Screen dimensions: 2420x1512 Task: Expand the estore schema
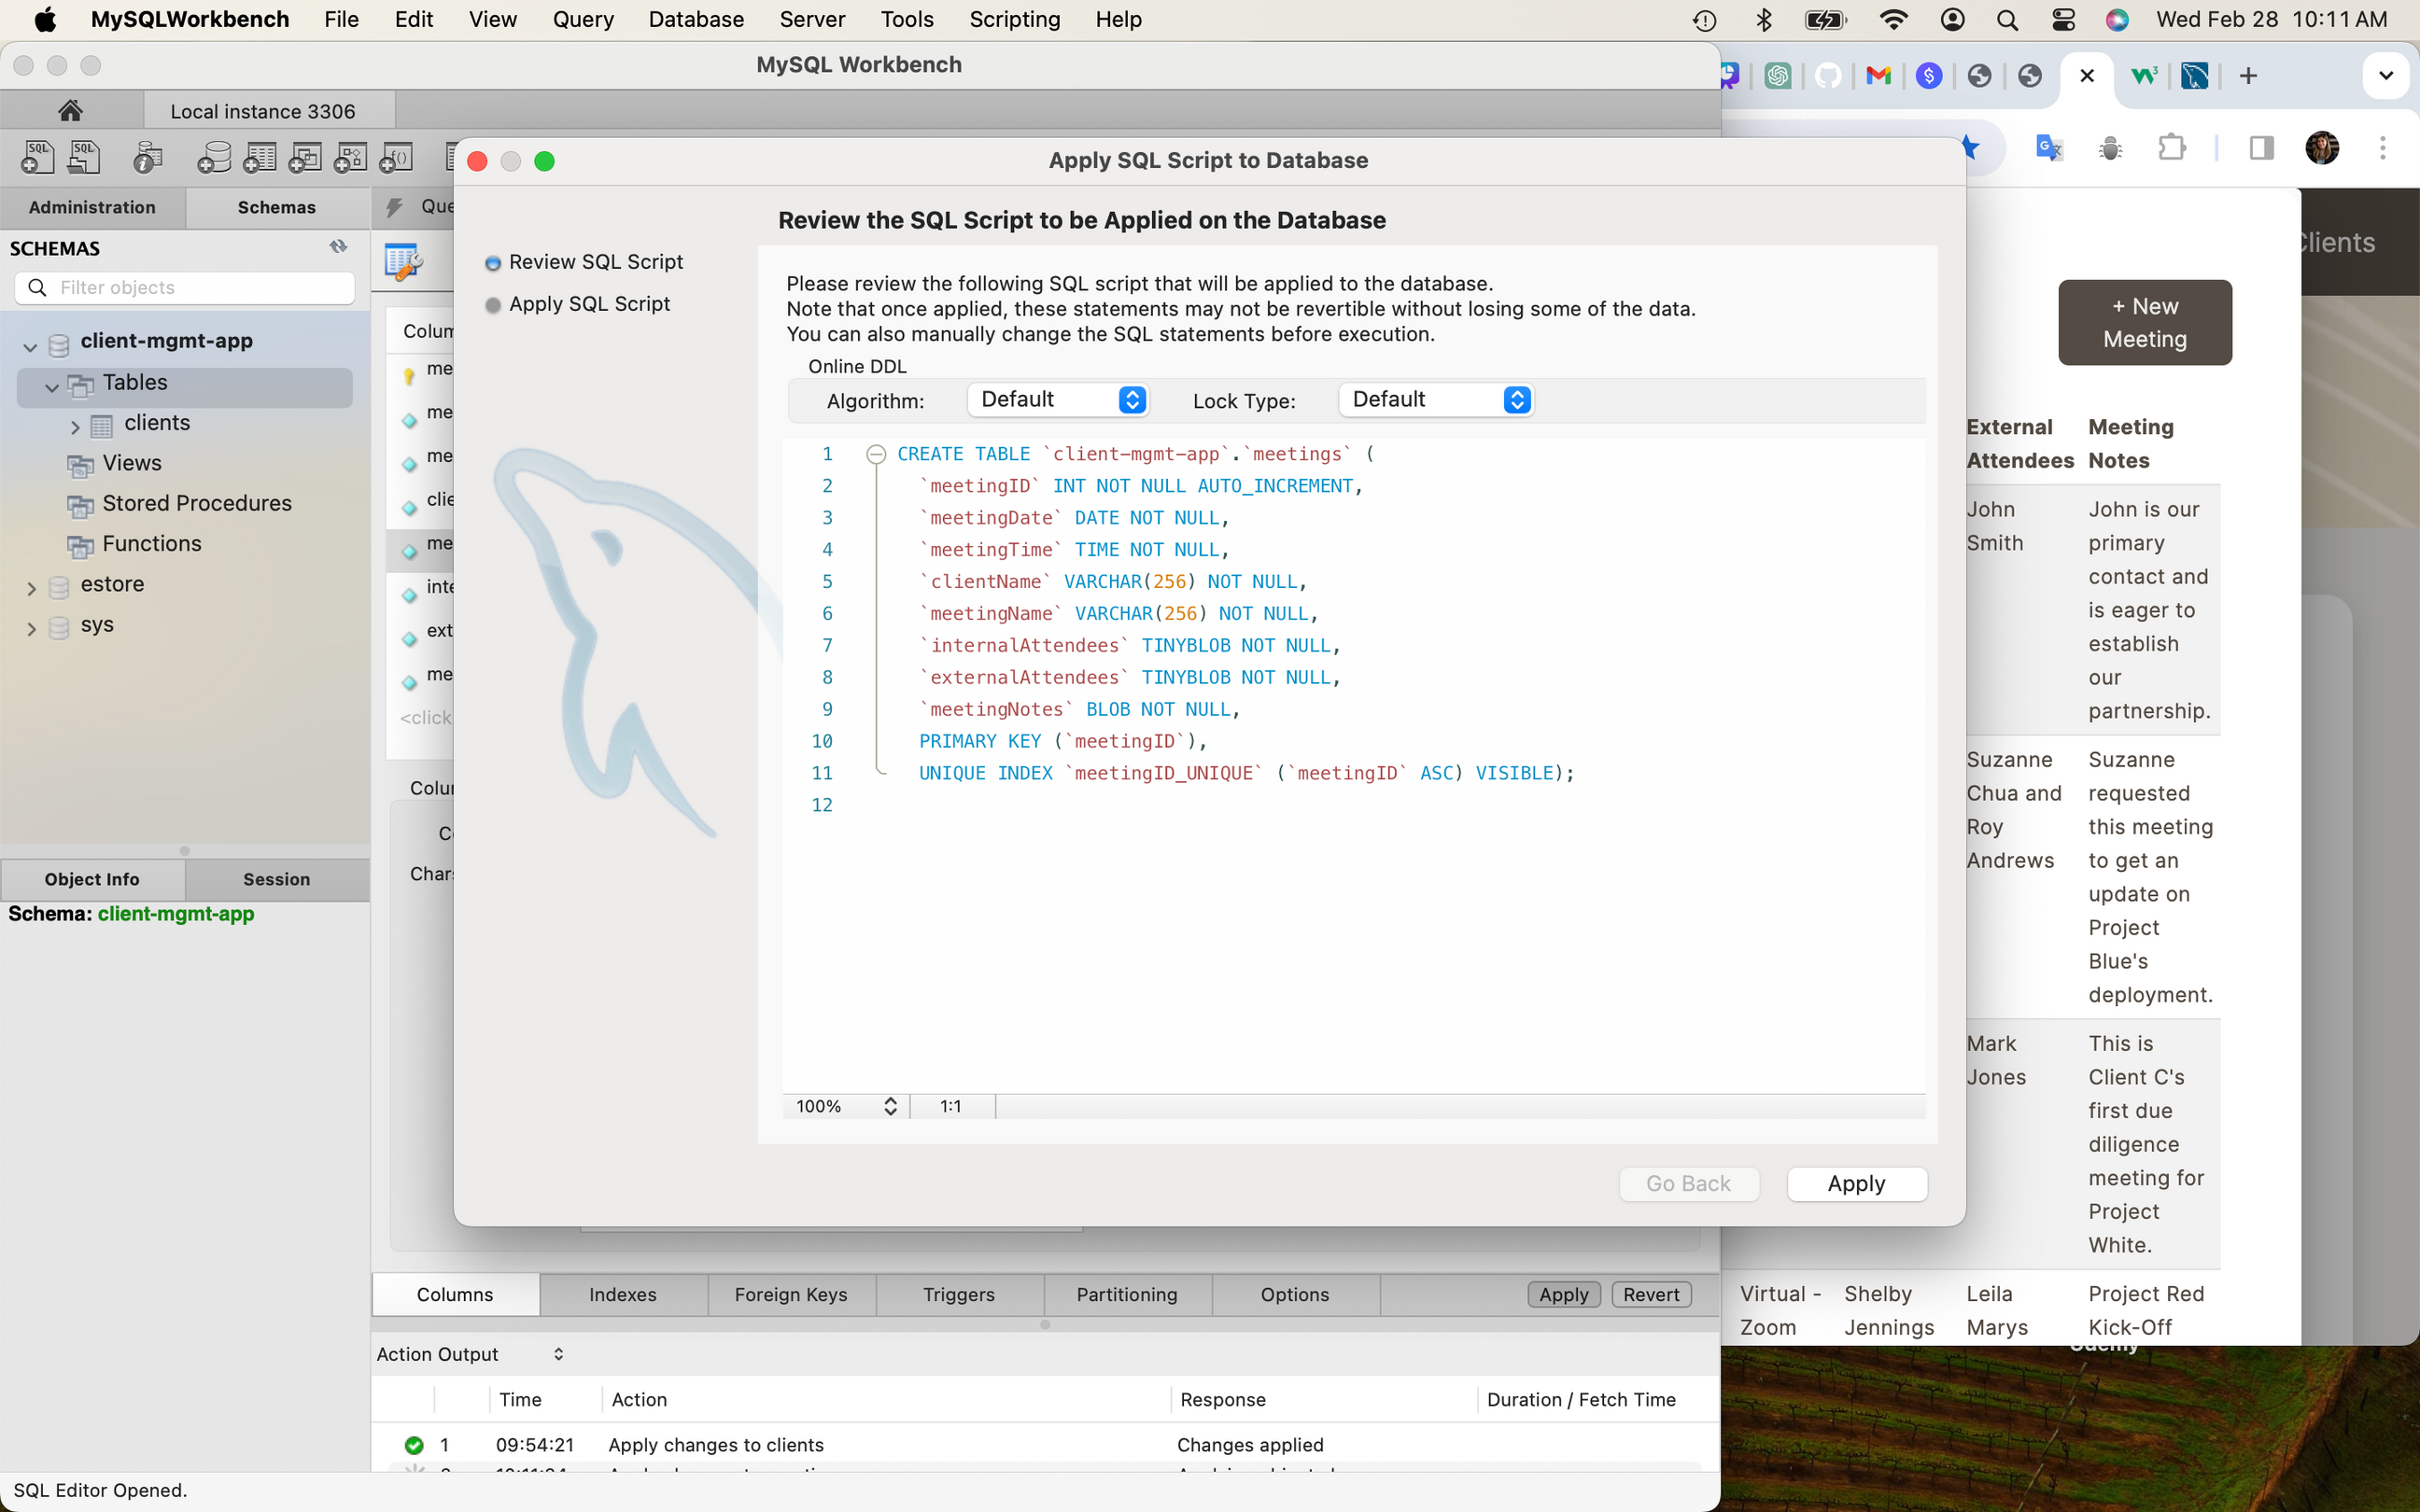[31, 587]
